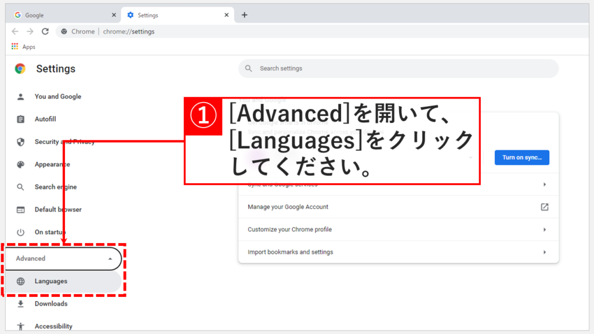This screenshot has width=594, height=334.
Task: Open Autofill settings via clipboard icon
Action: pos(21,119)
